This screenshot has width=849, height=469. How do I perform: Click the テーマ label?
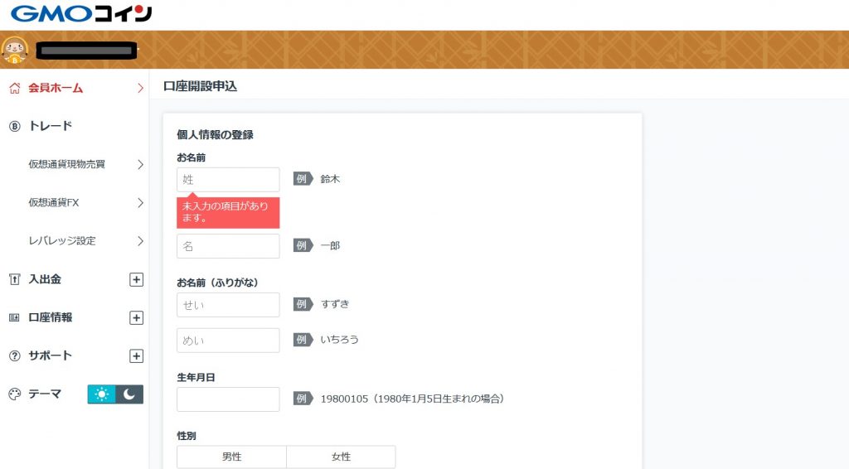point(45,394)
